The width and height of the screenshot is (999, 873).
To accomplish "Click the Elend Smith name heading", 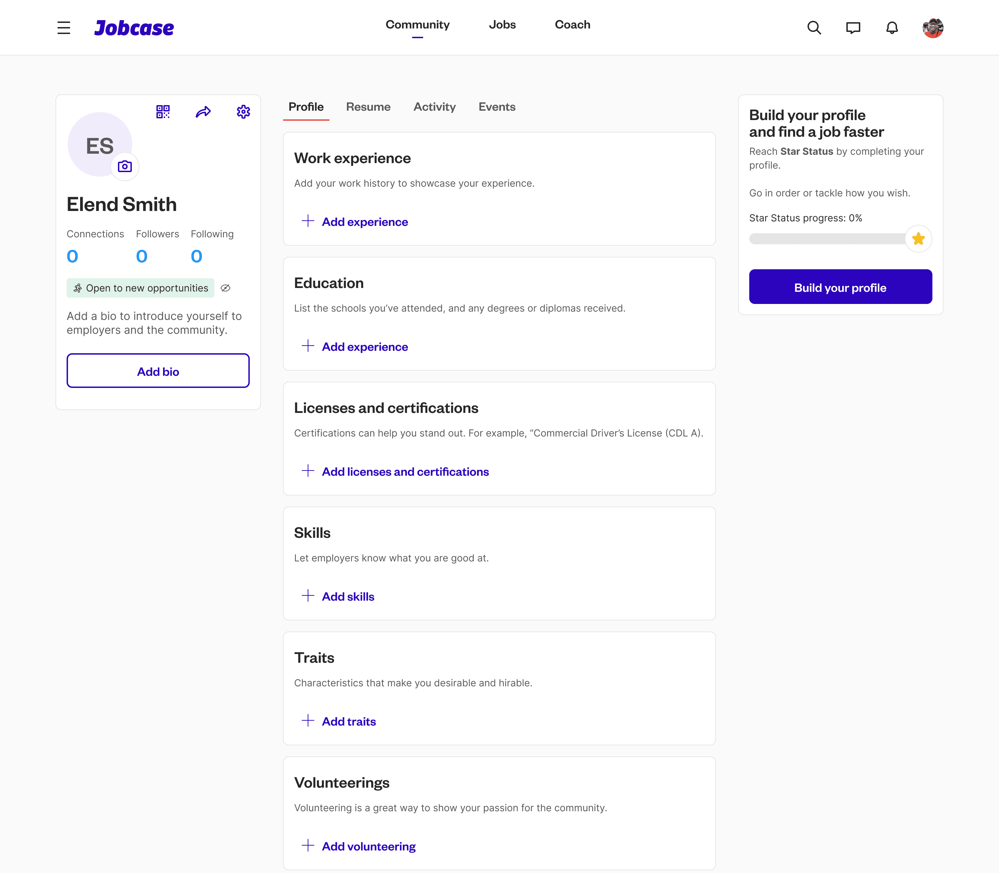I will coord(122,204).
